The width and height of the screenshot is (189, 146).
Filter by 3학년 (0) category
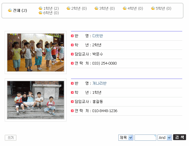(x=107, y=8)
